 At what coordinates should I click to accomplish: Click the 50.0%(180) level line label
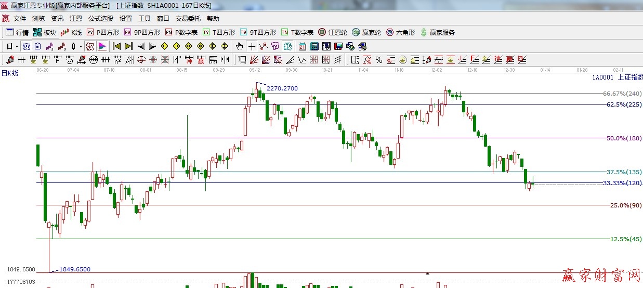pos(624,138)
